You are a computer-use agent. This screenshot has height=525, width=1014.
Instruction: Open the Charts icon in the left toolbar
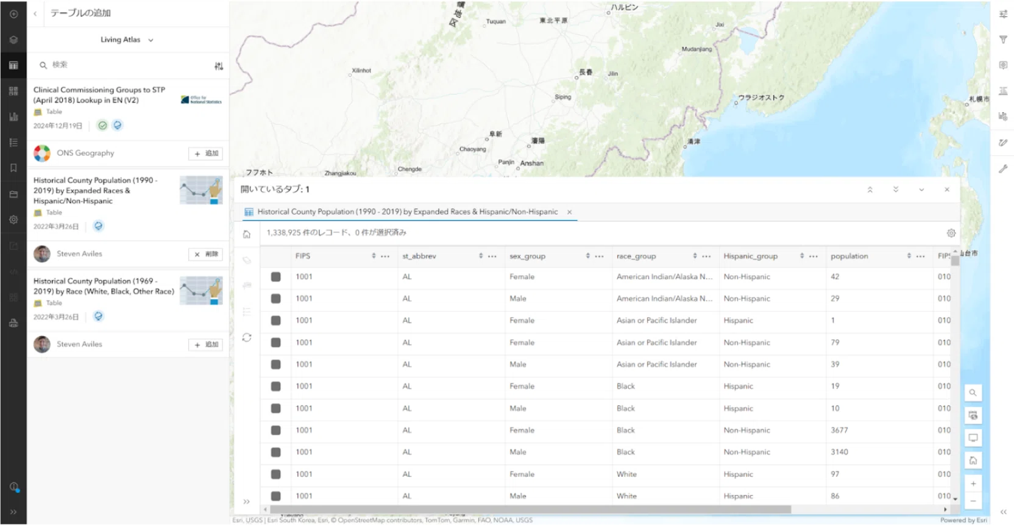(x=13, y=116)
